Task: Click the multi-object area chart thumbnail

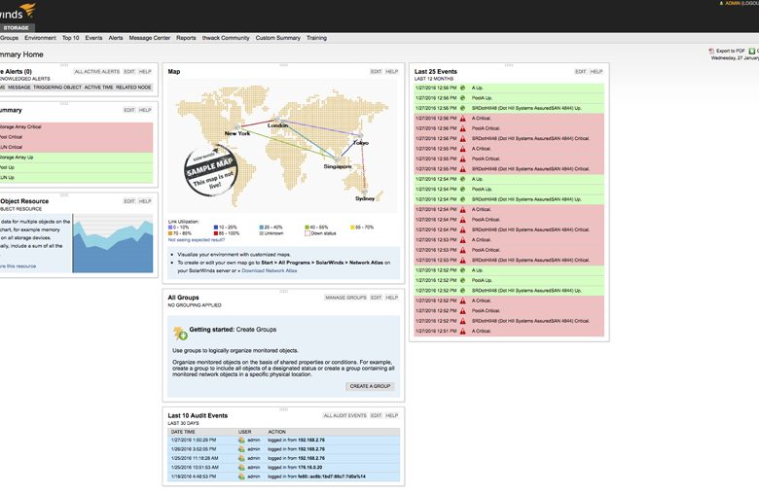Action: [x=113, y=243]
